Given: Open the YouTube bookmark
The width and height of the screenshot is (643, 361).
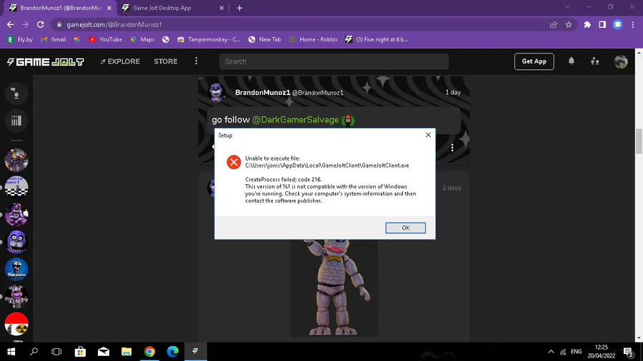Looking at the screenshot, I should pos(106,39).
